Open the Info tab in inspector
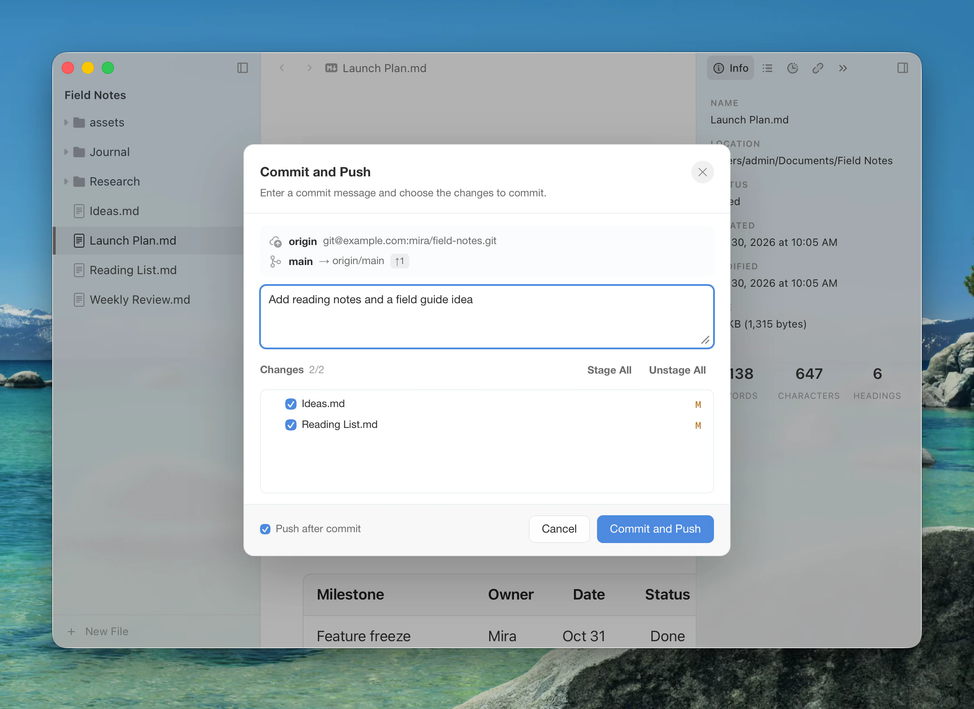Screen dimensions: 974x709 coord(730,68)
